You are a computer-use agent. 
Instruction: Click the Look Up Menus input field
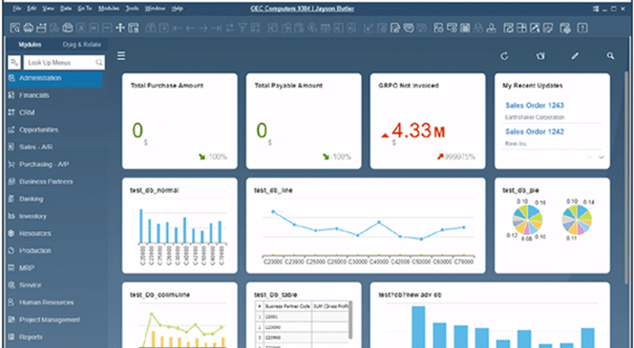(x=64, y=63)
